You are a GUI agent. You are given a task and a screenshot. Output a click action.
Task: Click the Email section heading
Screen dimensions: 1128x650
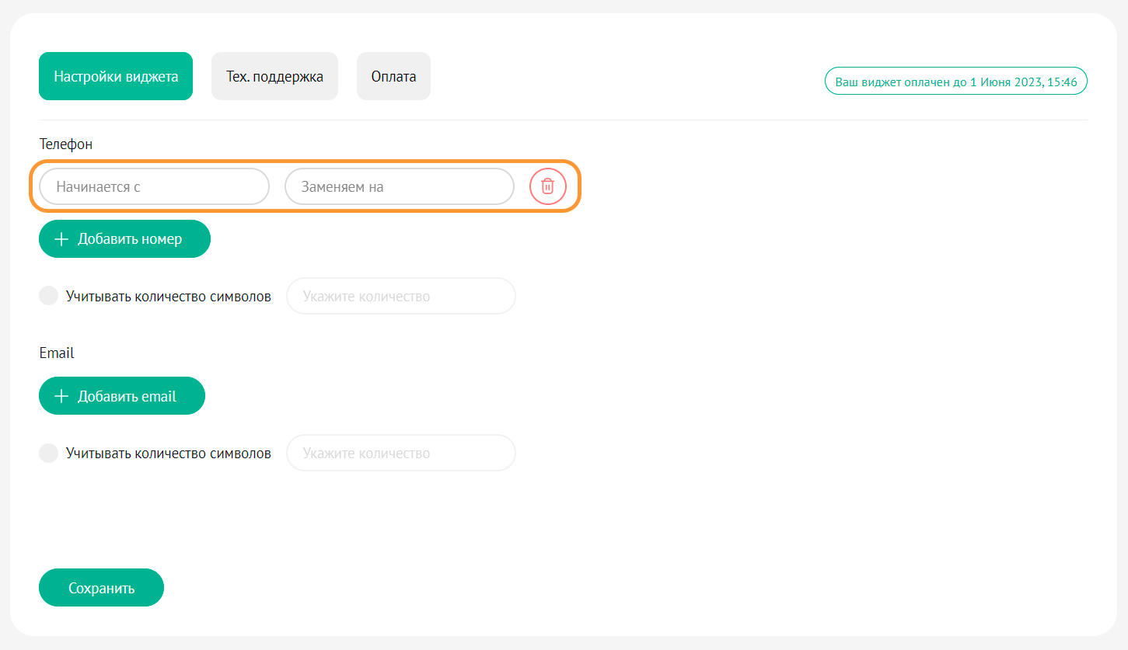coord(57,353)
